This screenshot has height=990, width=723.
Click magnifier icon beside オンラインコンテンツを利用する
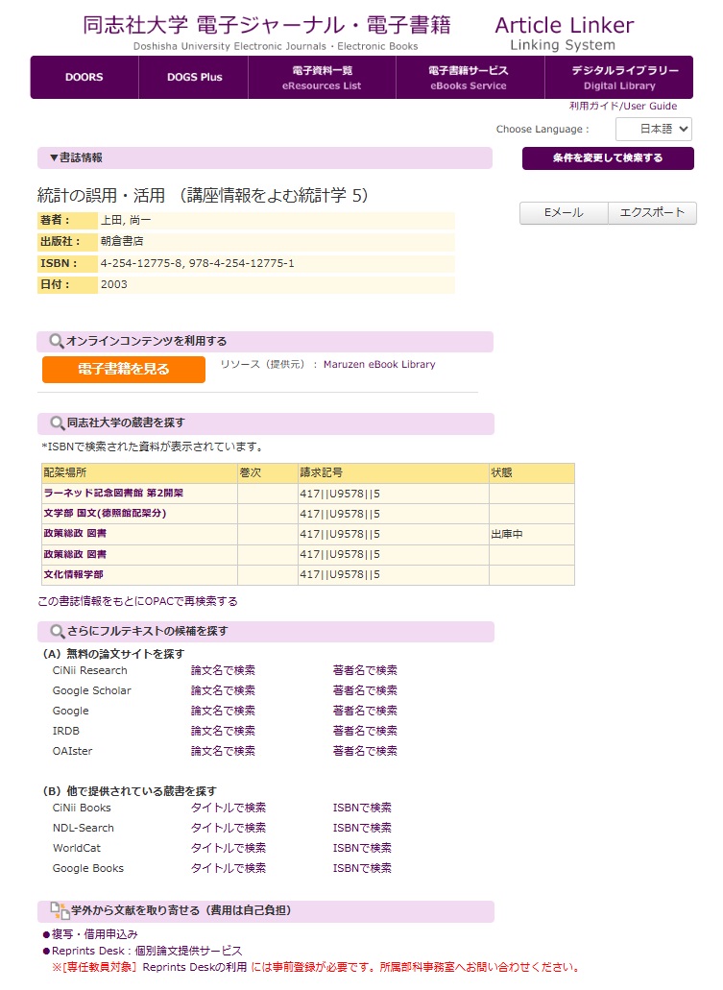56,341
